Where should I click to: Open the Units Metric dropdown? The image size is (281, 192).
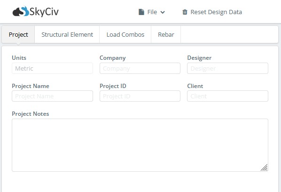[52, 68]
